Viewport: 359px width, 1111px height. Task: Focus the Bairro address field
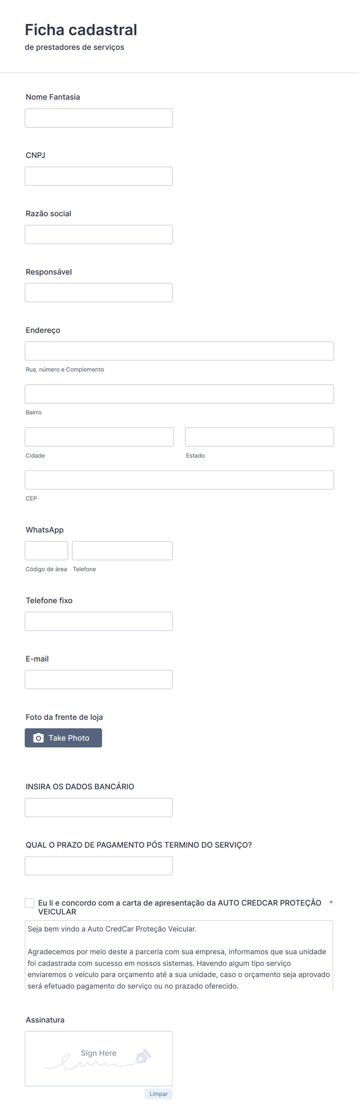coord(179,394)
